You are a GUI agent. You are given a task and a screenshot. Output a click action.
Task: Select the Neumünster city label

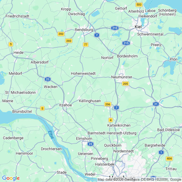(122, 77)
